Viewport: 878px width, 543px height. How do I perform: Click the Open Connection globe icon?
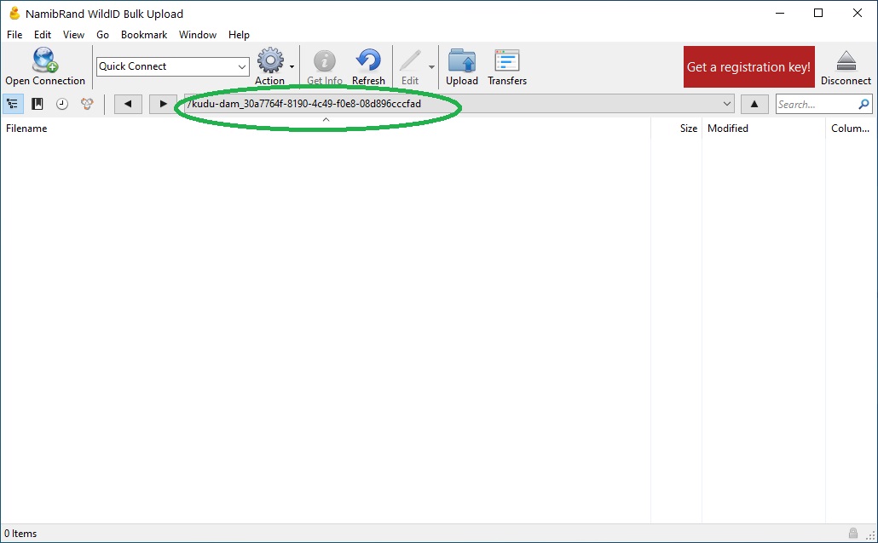(45, 60)
